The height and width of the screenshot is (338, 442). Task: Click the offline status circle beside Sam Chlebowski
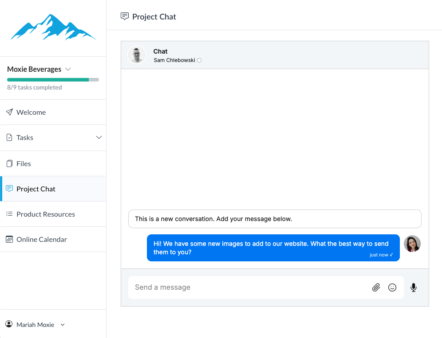point(199,60)
